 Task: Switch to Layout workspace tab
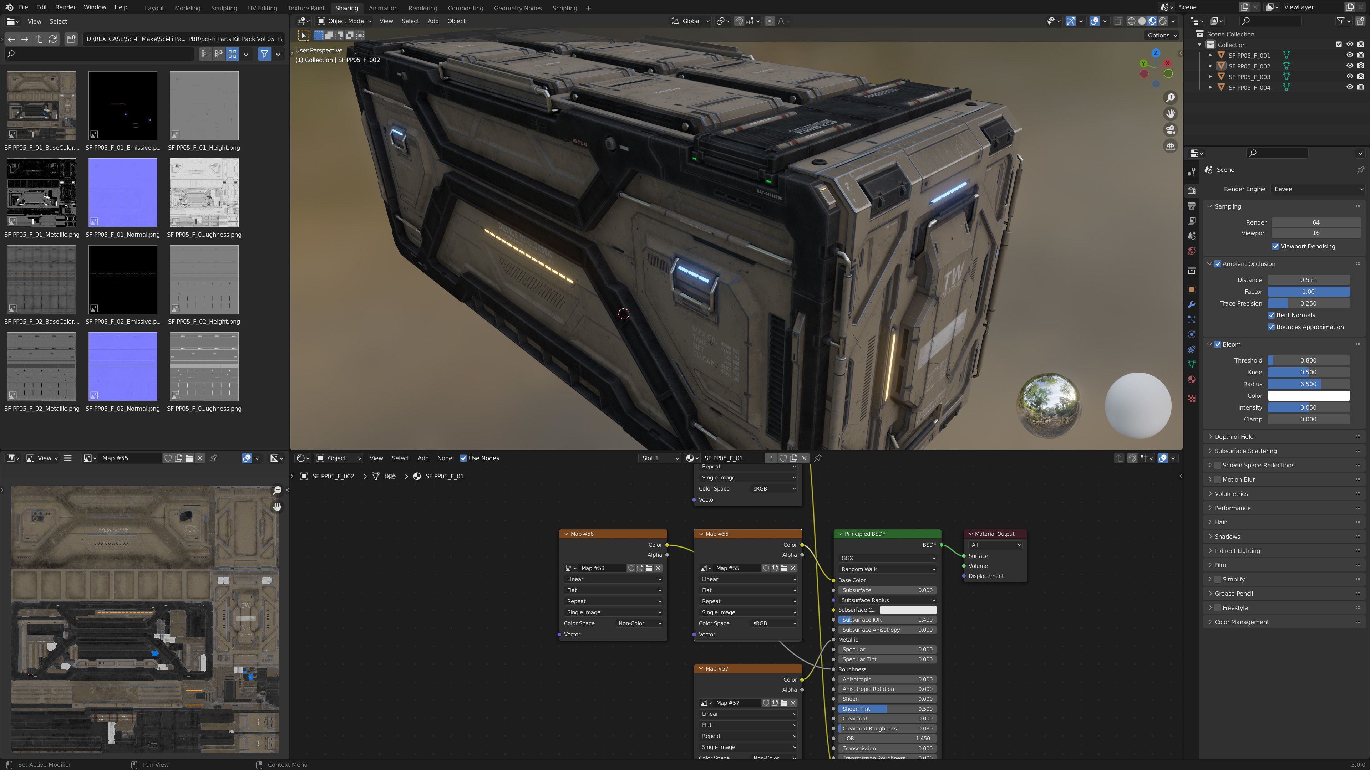(154, 8)
